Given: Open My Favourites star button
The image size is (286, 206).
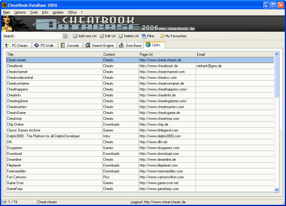Looking at the screenshot, I should (x=173, y=36).
